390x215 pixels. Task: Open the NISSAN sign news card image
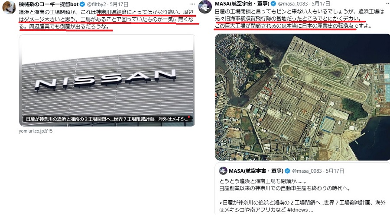tap(107, 80)
